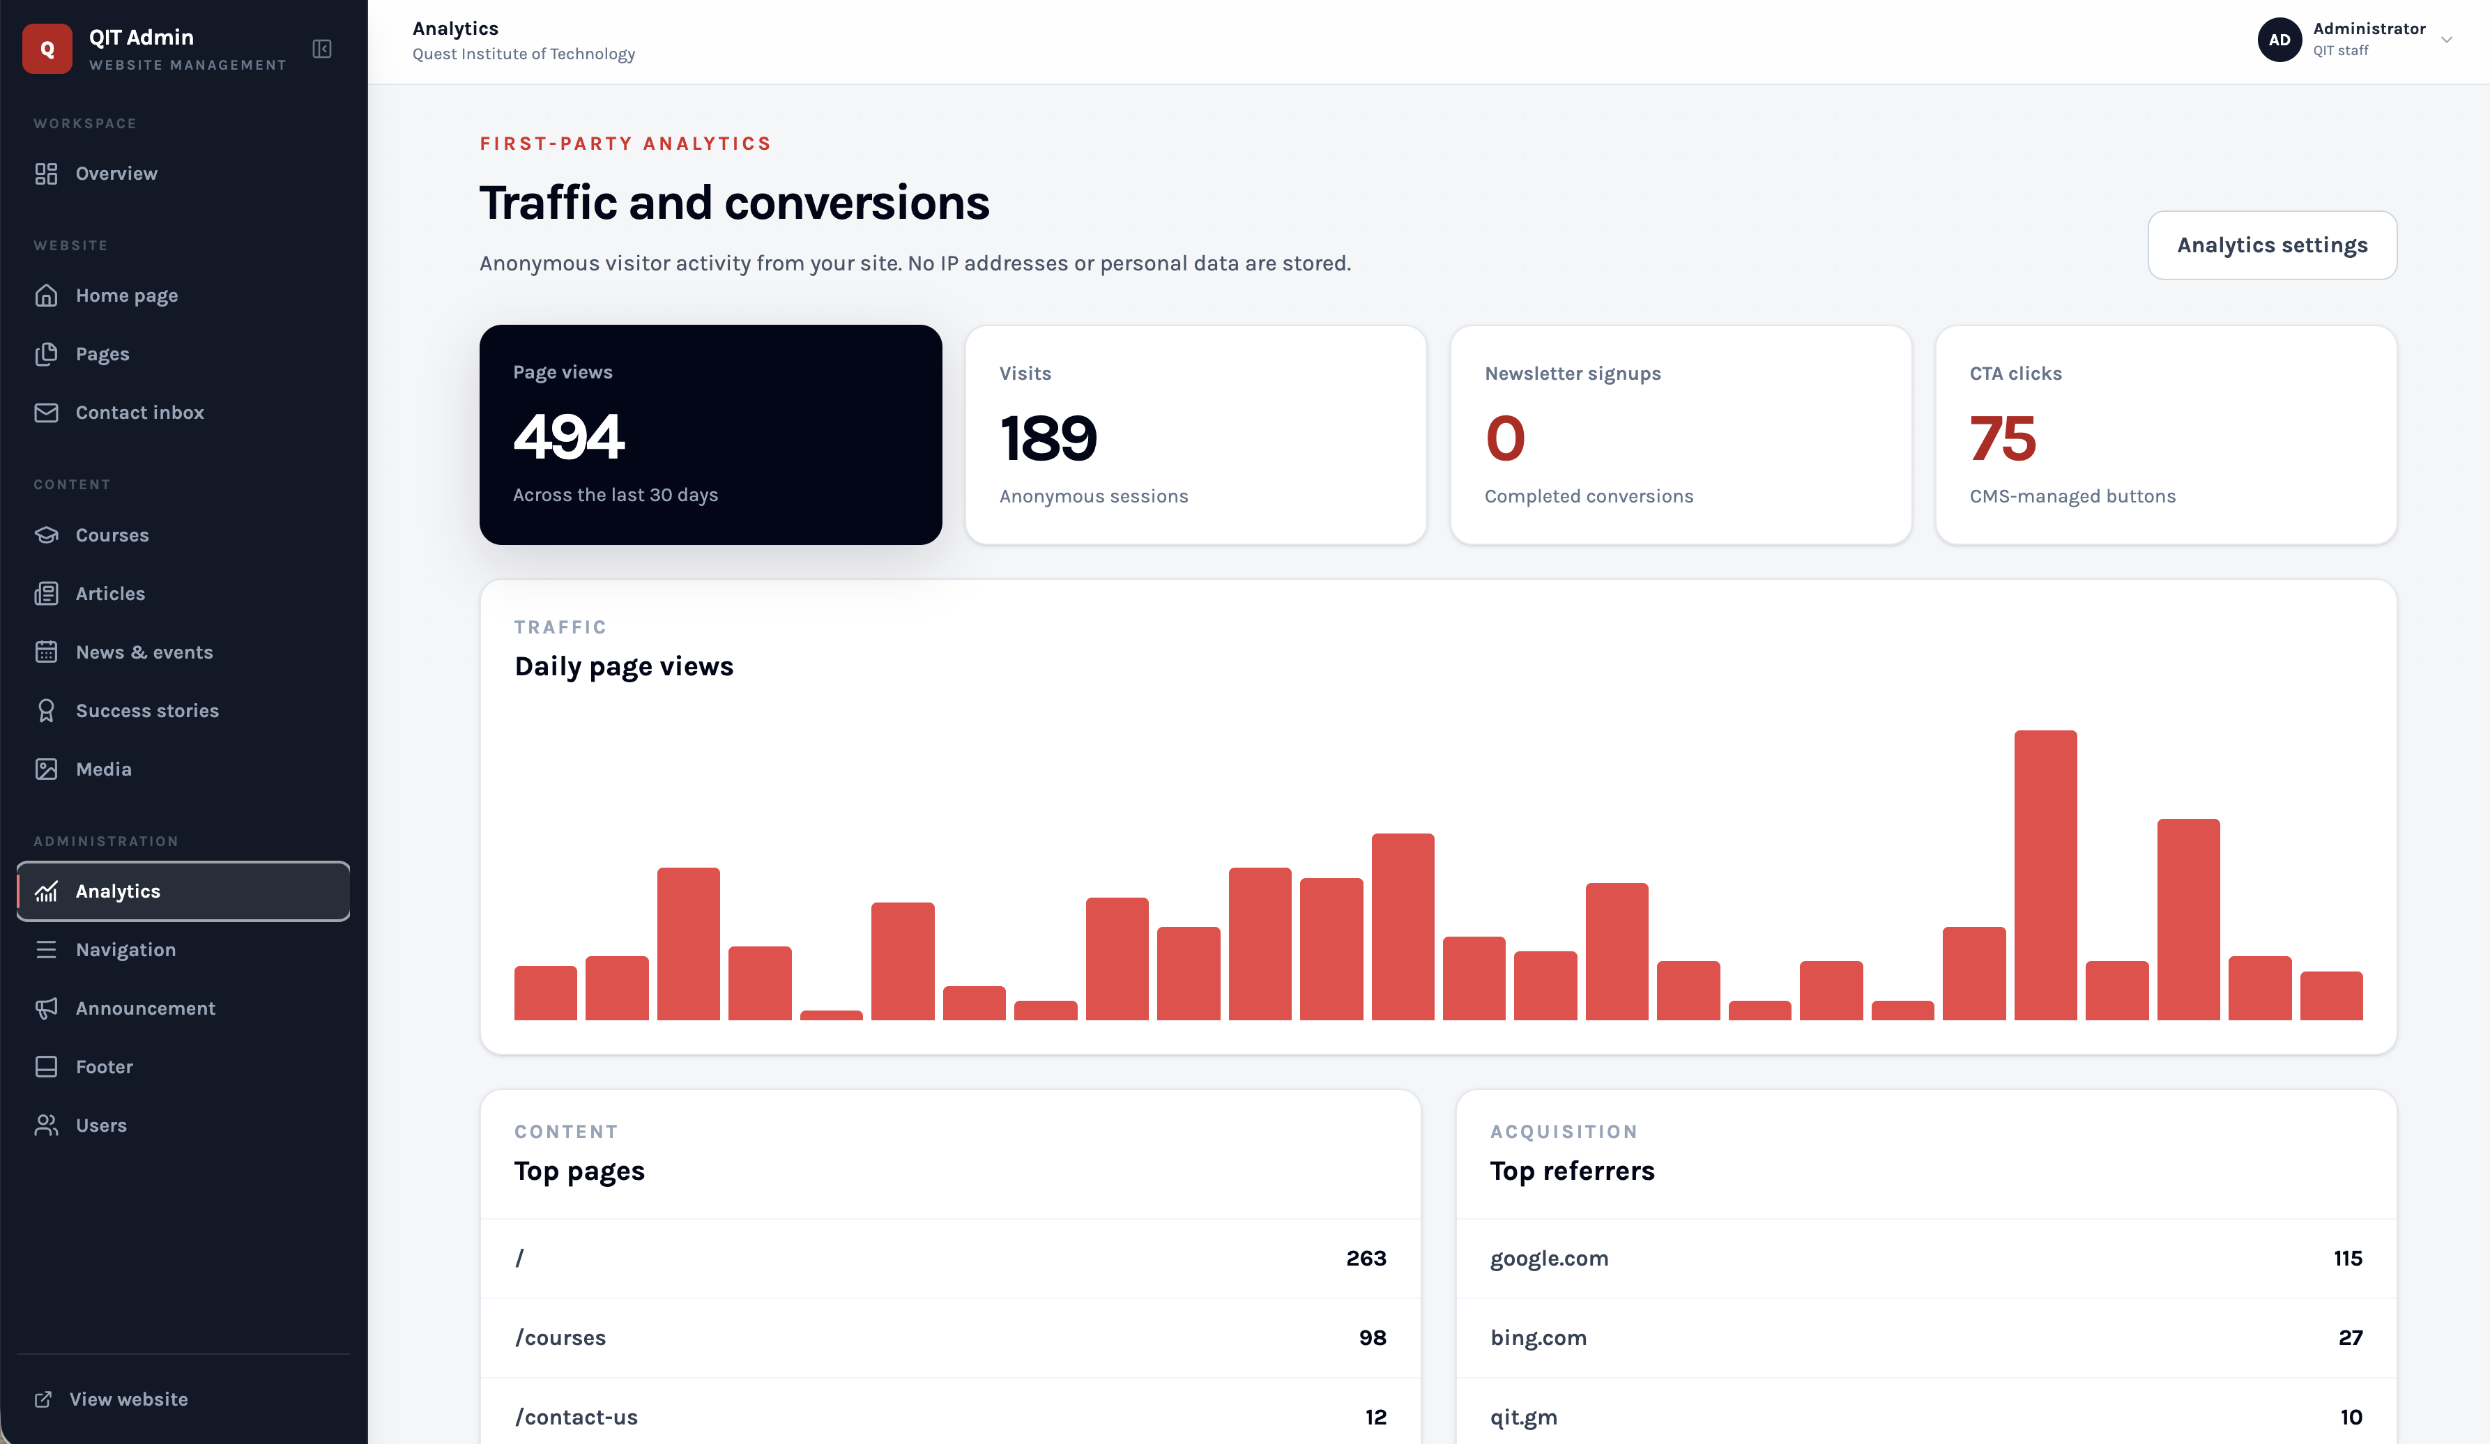
Task: Collapse the sidebar using the panel icon
Action: (322, 49)
